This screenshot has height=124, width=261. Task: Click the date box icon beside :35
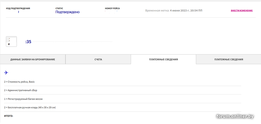coord(11,41)
